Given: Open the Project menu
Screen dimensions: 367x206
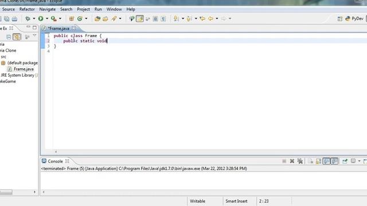Looking at the screenshot, I should click(83, 9).
